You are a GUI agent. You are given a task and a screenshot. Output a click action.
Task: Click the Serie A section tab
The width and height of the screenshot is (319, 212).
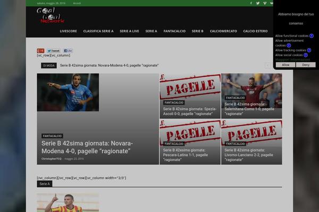[45, 184]
